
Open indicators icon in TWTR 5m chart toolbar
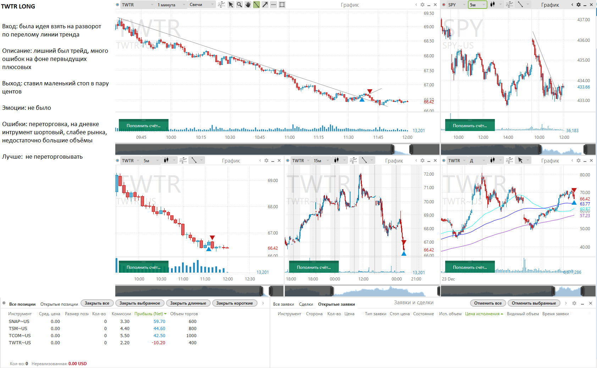coord(183,160)
